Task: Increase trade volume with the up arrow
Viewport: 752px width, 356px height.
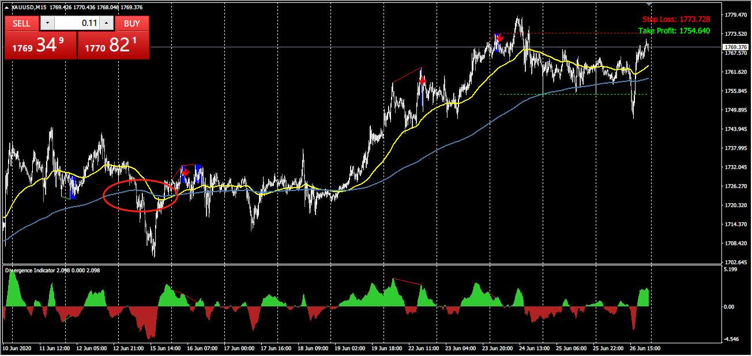Action: pyautogui.click(x=106, y=23)
